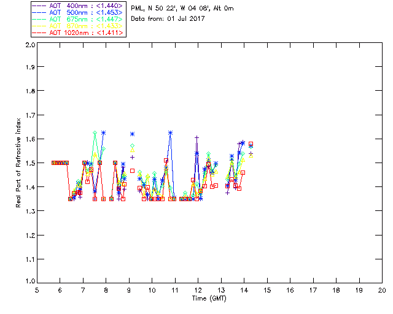Click the y-axis tick label 1.3
This screenshot has height=314, width=393.
pyautogui.click(x=30, y=211)
